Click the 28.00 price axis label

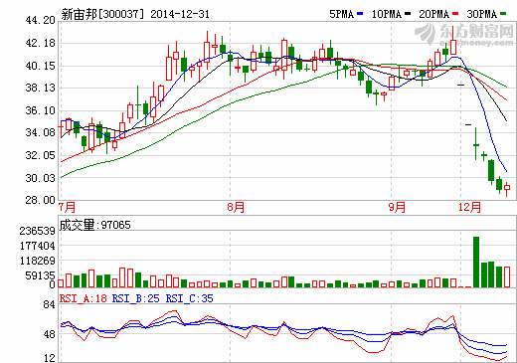[x=41, y=200]
